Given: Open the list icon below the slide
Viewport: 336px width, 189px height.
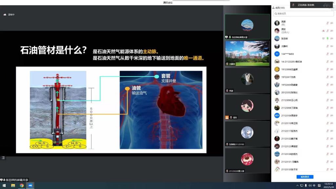Looking at the screenshot, I should point(3,158).
